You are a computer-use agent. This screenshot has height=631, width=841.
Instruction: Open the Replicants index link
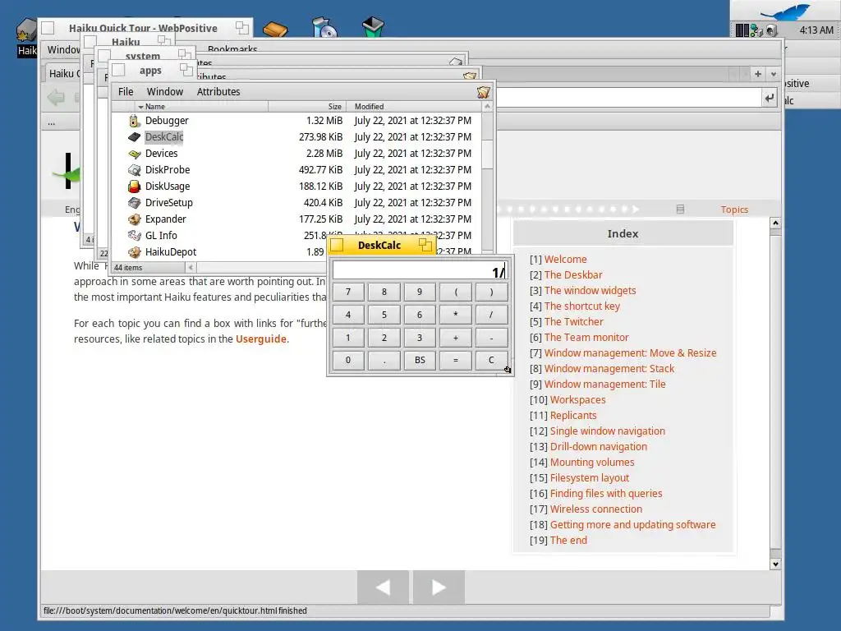(x=572, y=416)
